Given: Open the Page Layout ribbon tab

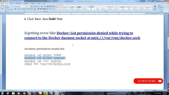Looking at the screenshot, I should coord(18,3).
